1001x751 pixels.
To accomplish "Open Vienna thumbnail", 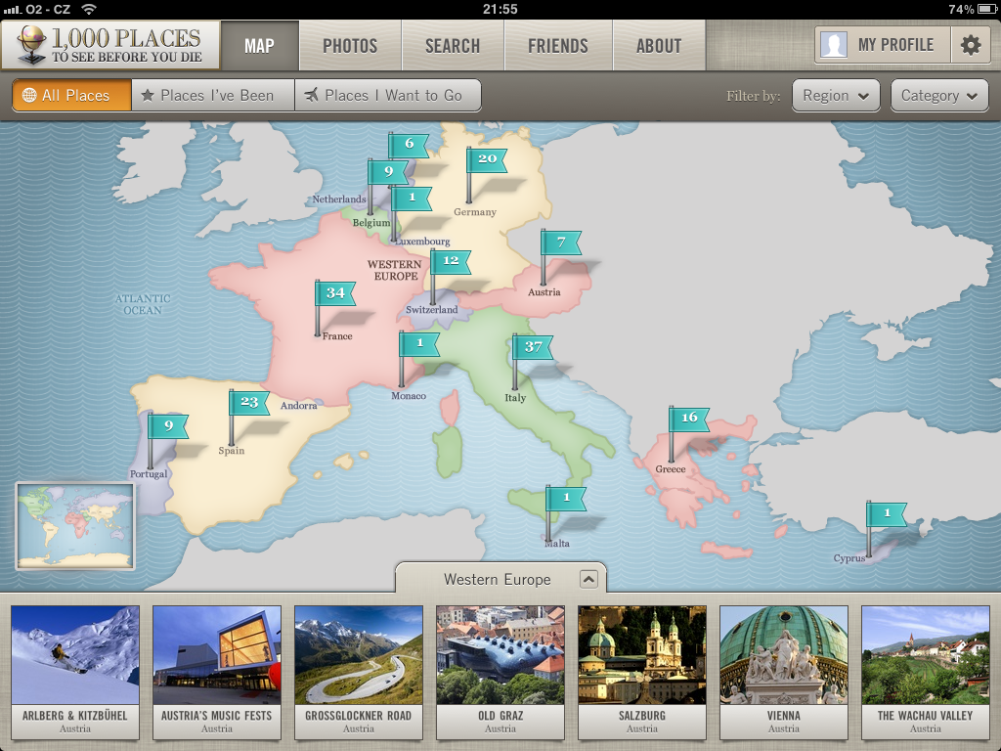I will (784, 673).
